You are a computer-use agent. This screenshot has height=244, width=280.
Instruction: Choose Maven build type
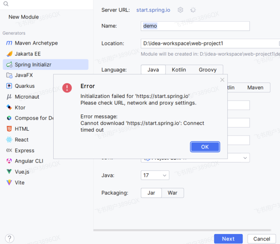click(255, 88)
